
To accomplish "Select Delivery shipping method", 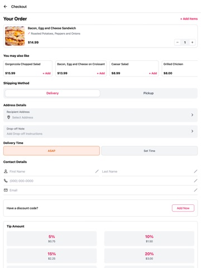I will coord(52,93).
